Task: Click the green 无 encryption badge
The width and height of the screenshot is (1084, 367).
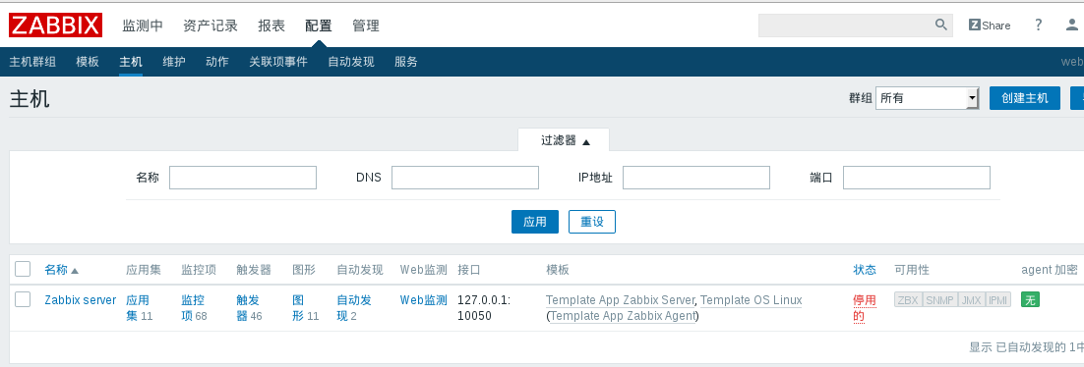Action: click(x=1030, y=300)
